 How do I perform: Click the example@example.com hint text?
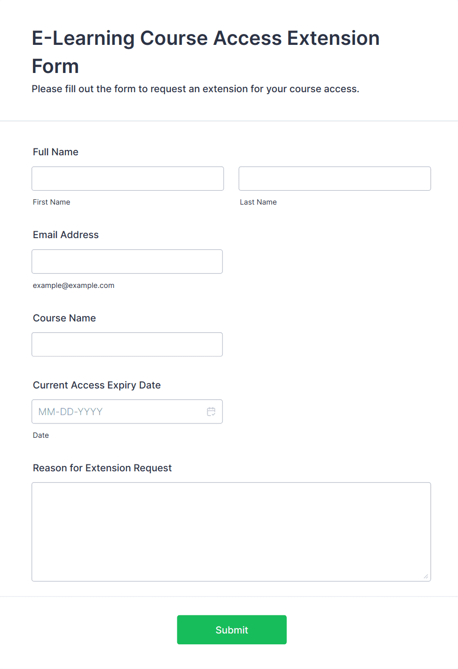pos(74,285)
